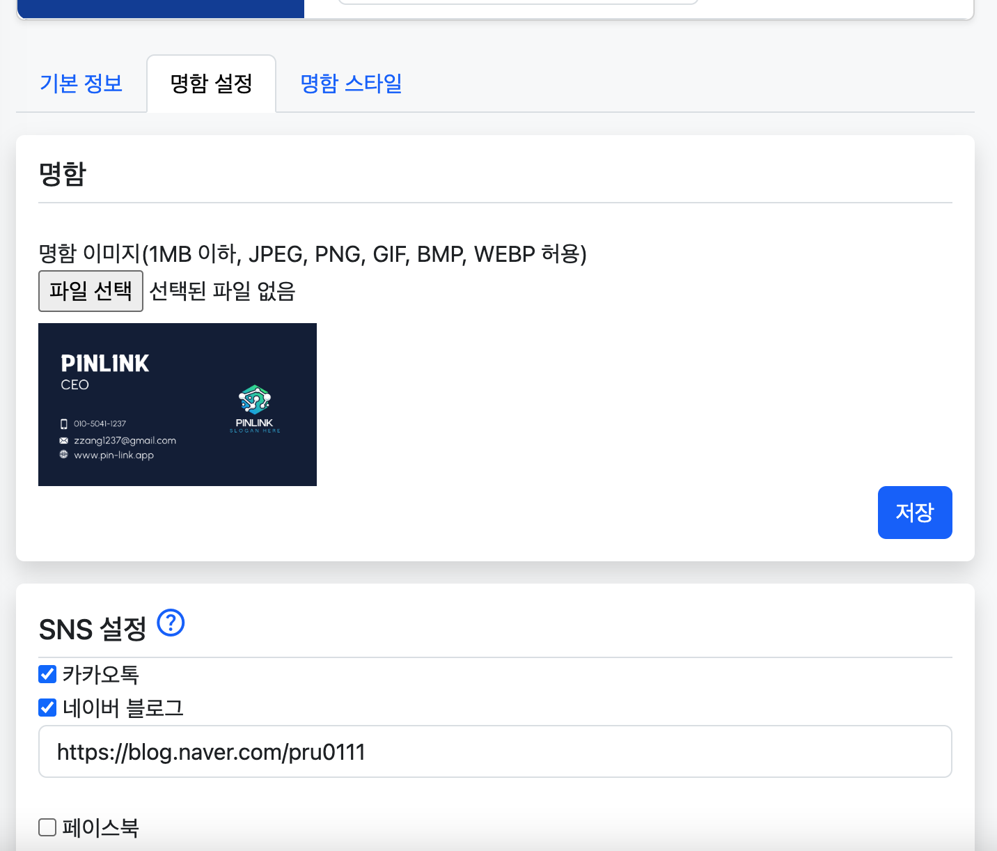This screenshot has width=997, height=851.
Task: Click the PINLINK hexagon logo on card
Action: (254, 400)
